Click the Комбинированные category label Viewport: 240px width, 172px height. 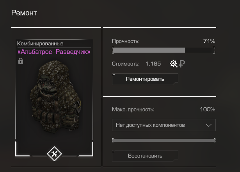tap(40, 44)
